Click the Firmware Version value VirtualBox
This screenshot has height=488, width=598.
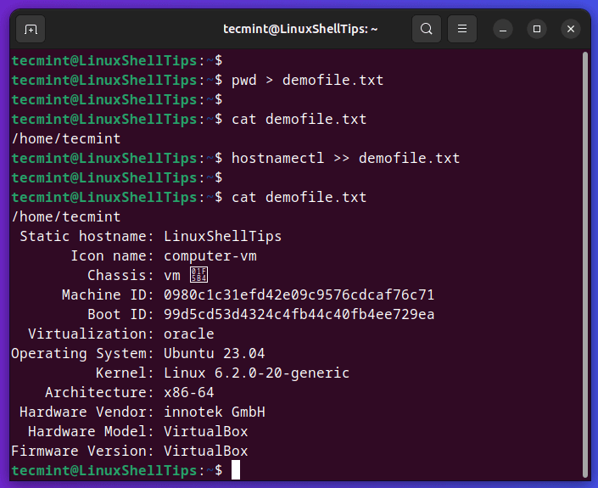(x=206, y=451)
